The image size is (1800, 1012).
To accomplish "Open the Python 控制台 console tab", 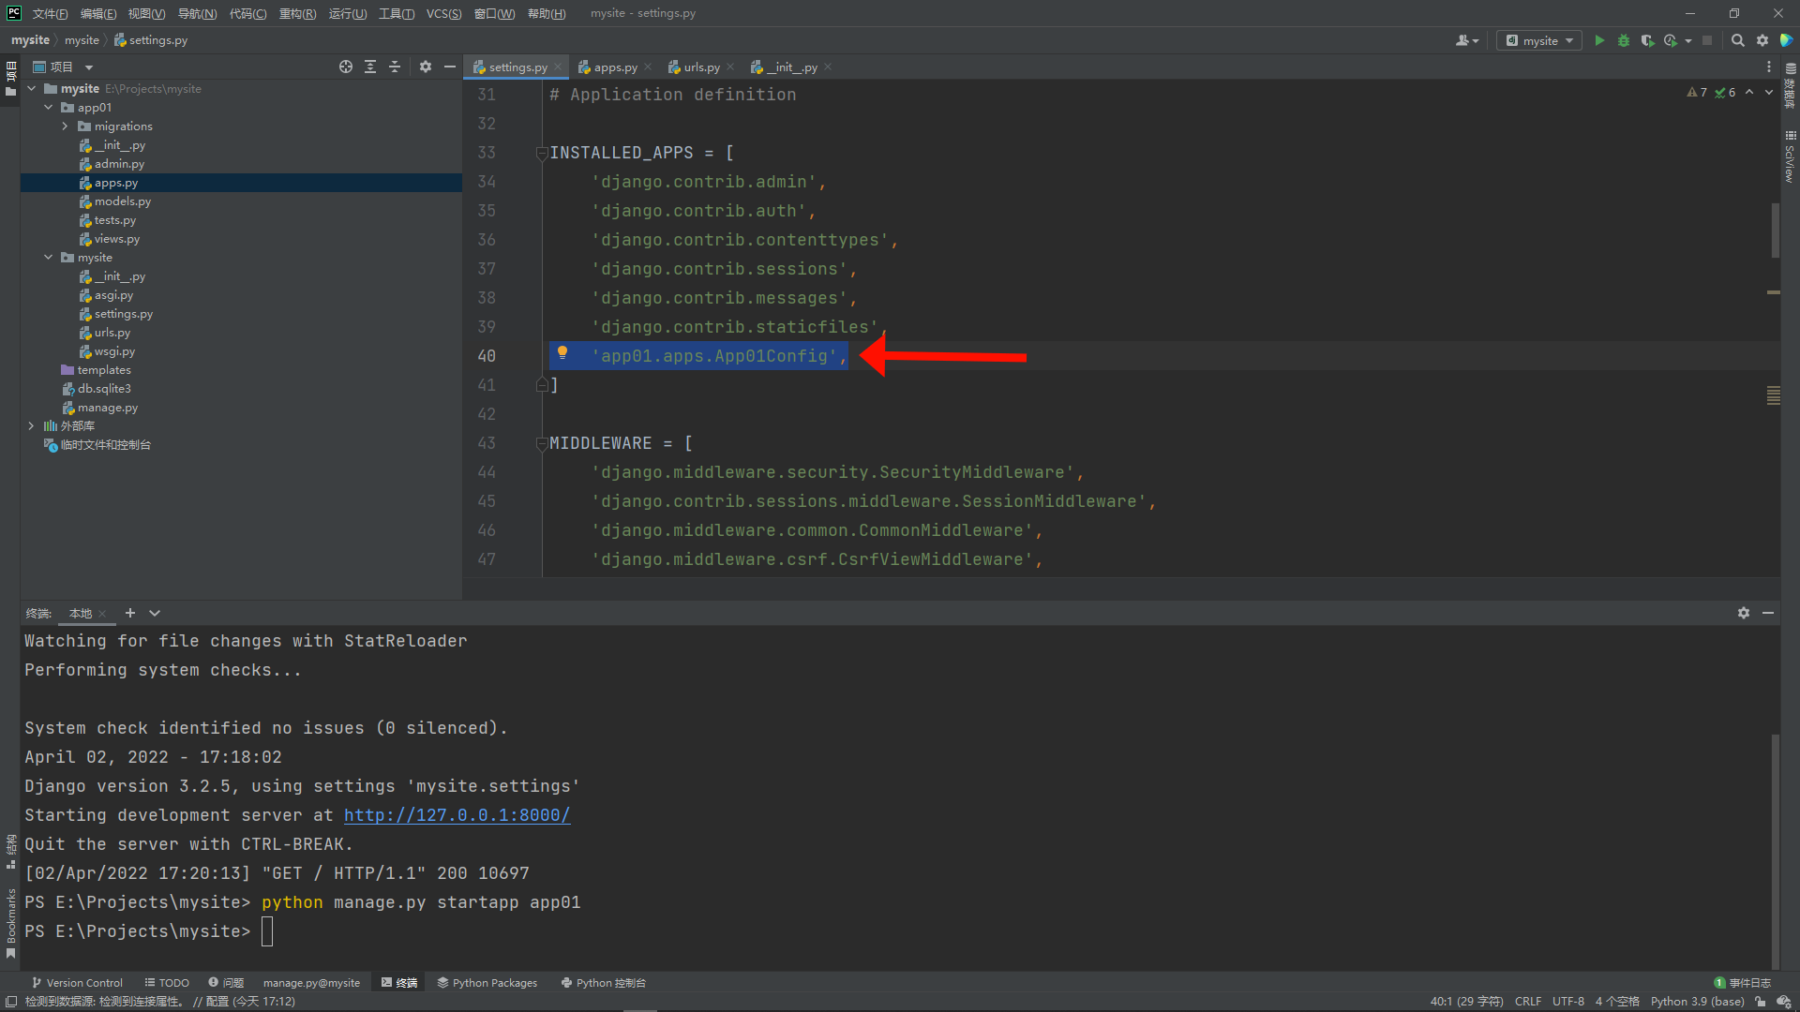I will (x=603, y=983).
